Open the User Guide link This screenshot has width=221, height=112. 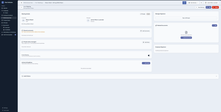[x=7, y=110]
